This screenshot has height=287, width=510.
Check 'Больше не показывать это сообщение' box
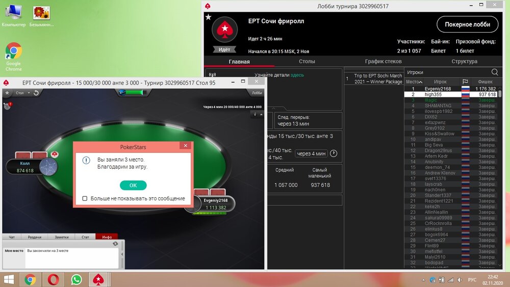[85, 198]
